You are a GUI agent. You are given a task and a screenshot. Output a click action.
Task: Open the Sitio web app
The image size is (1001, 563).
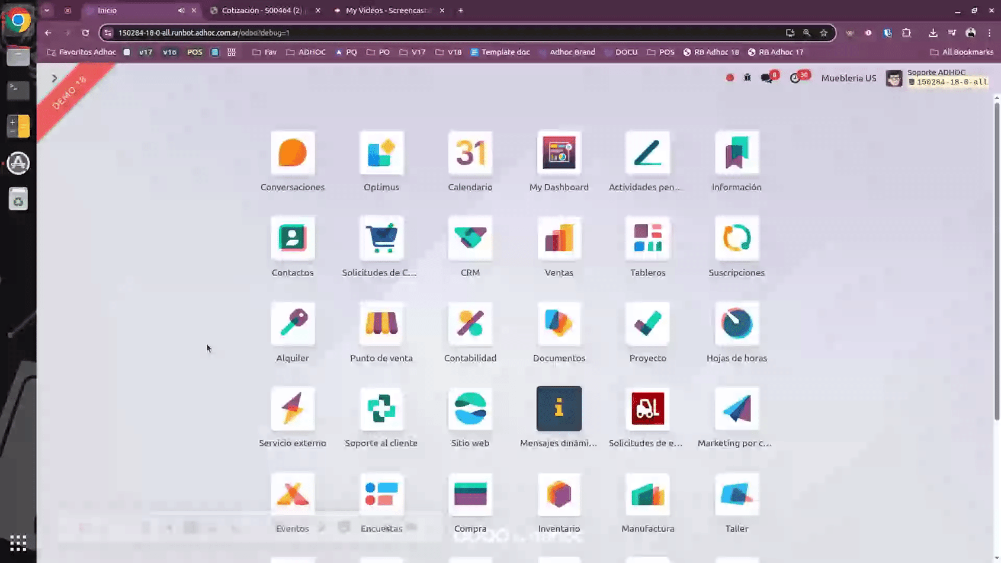[470, 409]
